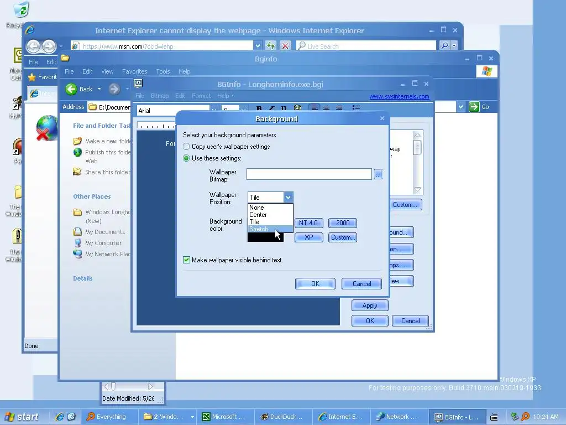Click Make a new folder task
The width and height of the screenshot is (566, 425).
[102, 141]
